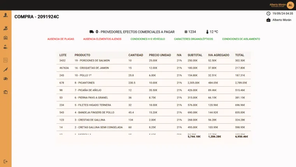Viewport: 296px width, 167px height.
Task: Click Ausencia Elementos Ajenos label
Action: point(102,39)
